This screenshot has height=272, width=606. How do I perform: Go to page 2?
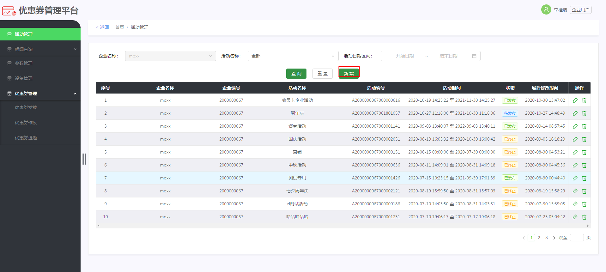539,238
